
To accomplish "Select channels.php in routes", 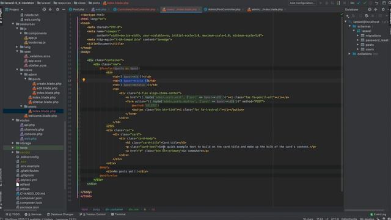I will click(32, 130).
